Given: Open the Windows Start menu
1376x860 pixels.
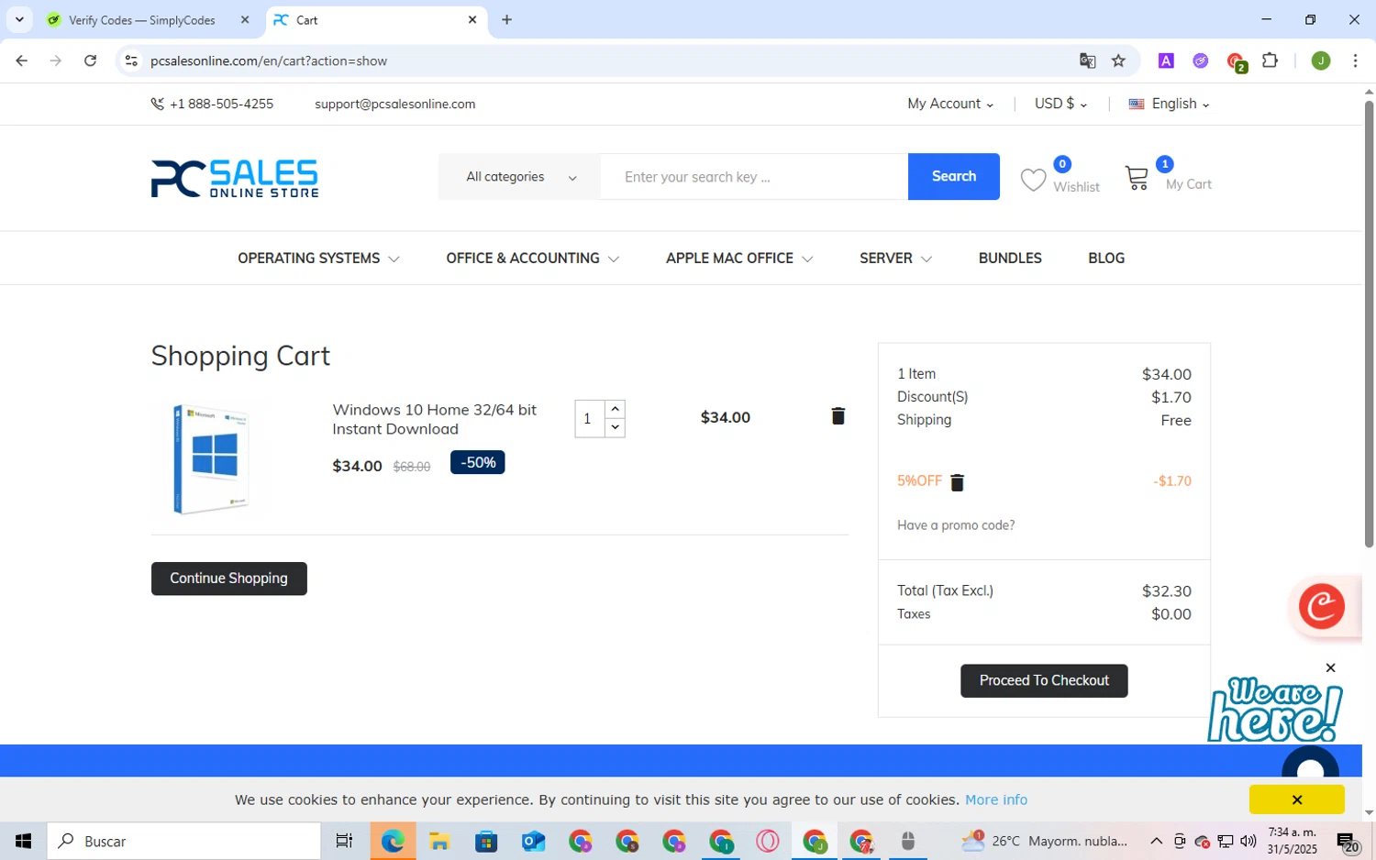Looking at the screenshot, I should [x=23, y=841].
